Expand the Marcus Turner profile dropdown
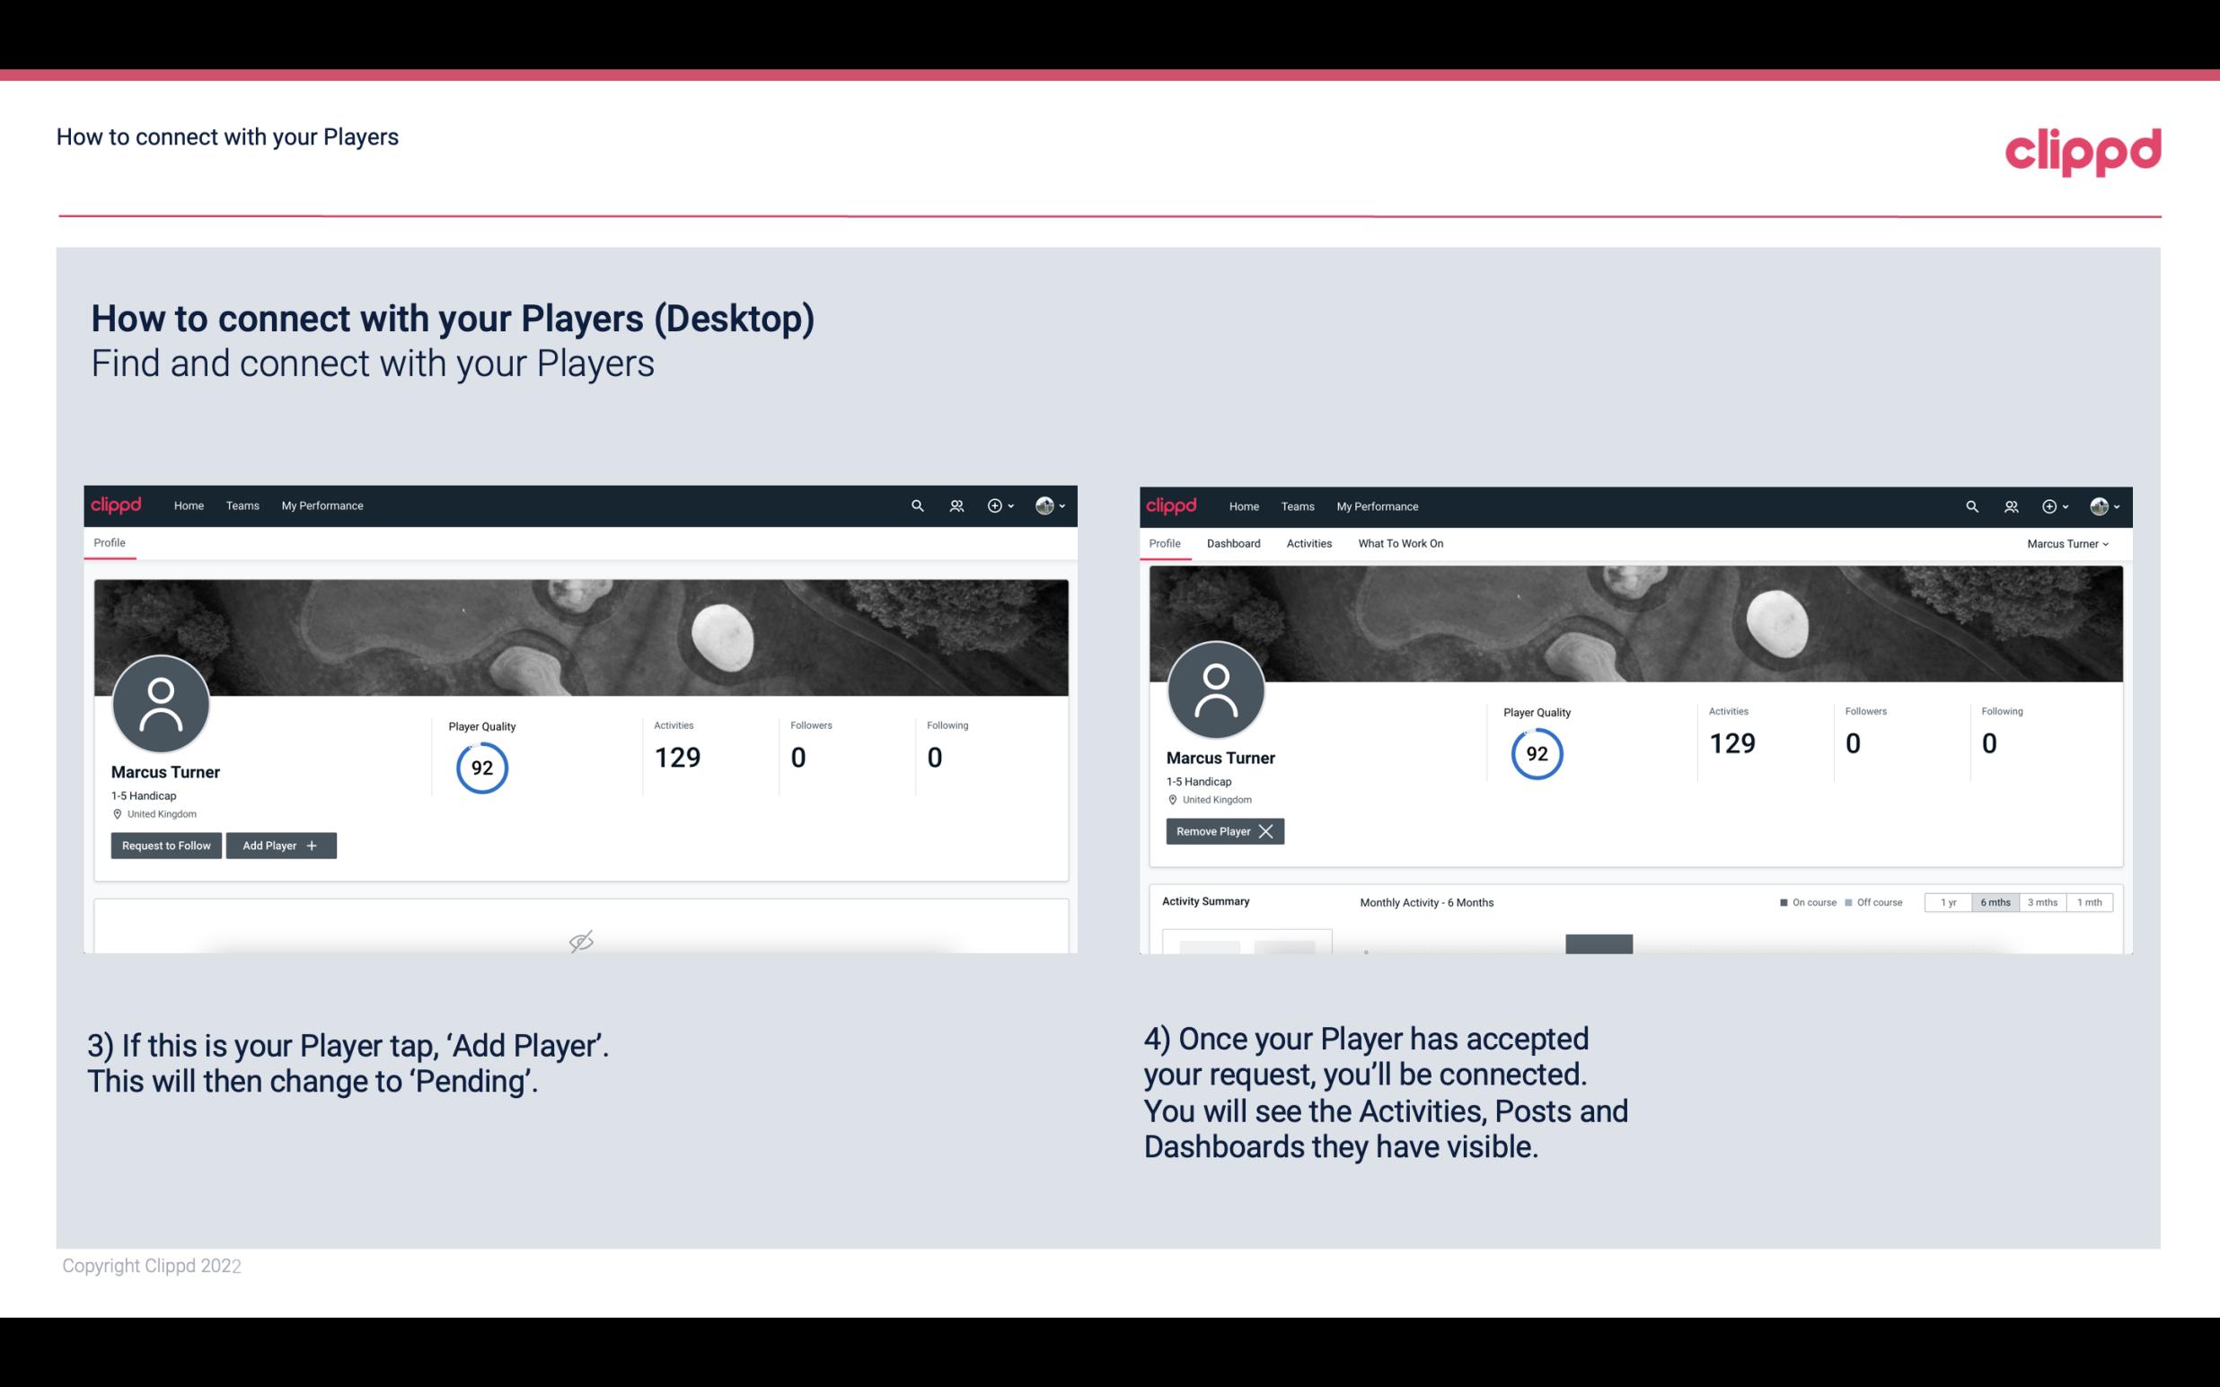The height and width of the screenshot is (1387, 2220). point(2068,543)
